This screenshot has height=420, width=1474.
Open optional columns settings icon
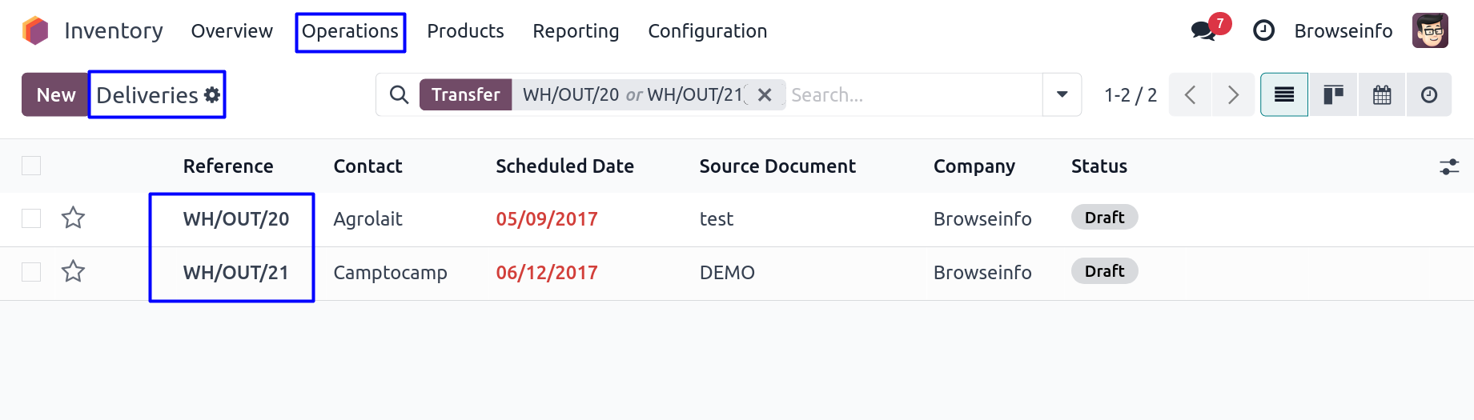1449,166
